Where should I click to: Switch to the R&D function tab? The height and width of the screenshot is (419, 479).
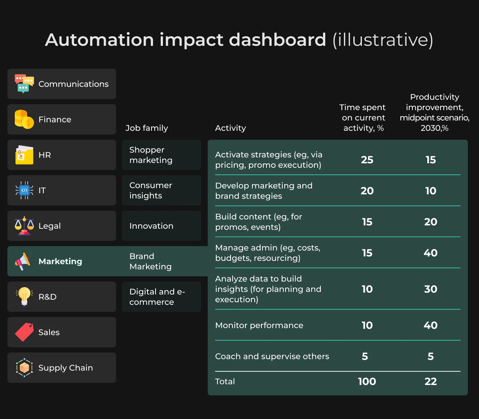tap(62, 297)
